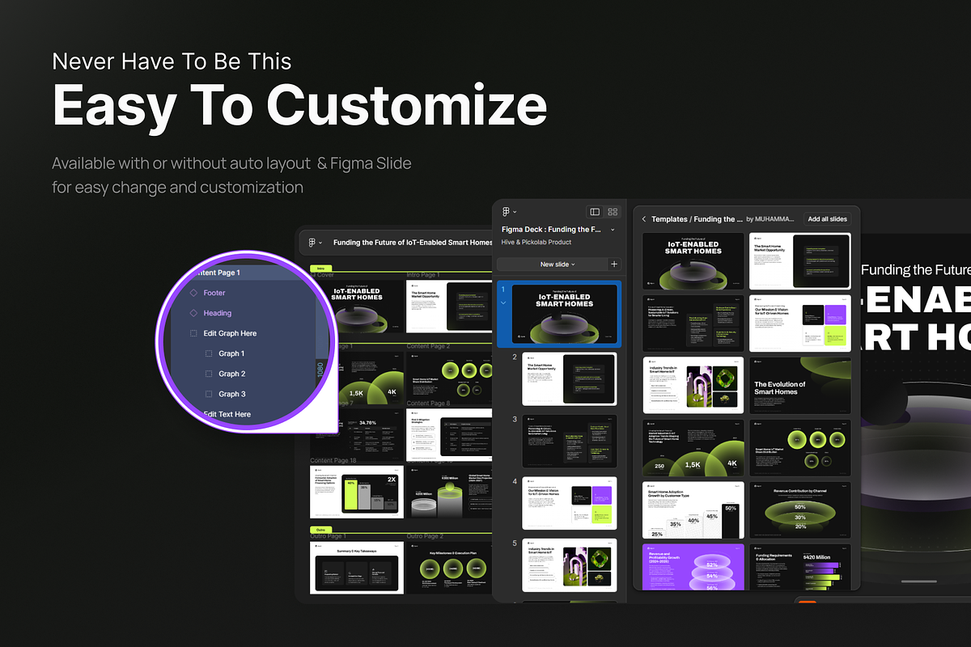Open Content Page 8 frame in canvas window
Viewport: 971px width, 647px height.
(x=449, y=434)
